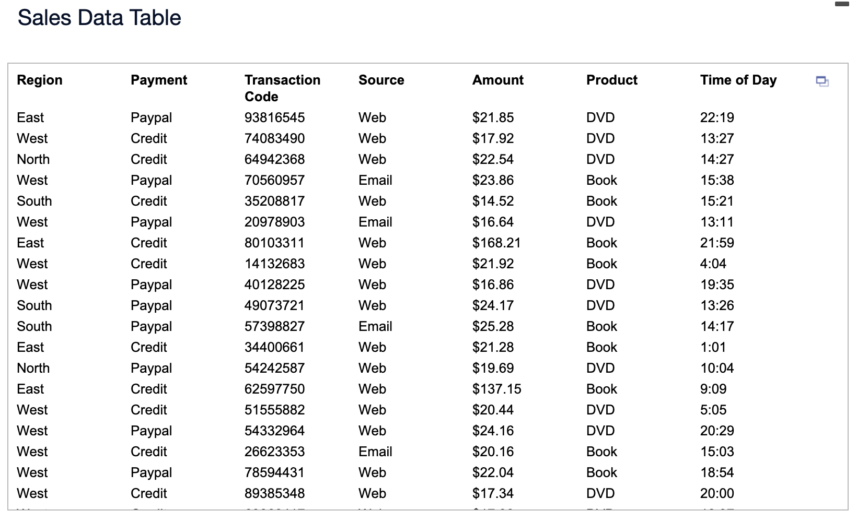Sort by the Amount column header
This screenshot has width=857, height=522.
(497, 80)
